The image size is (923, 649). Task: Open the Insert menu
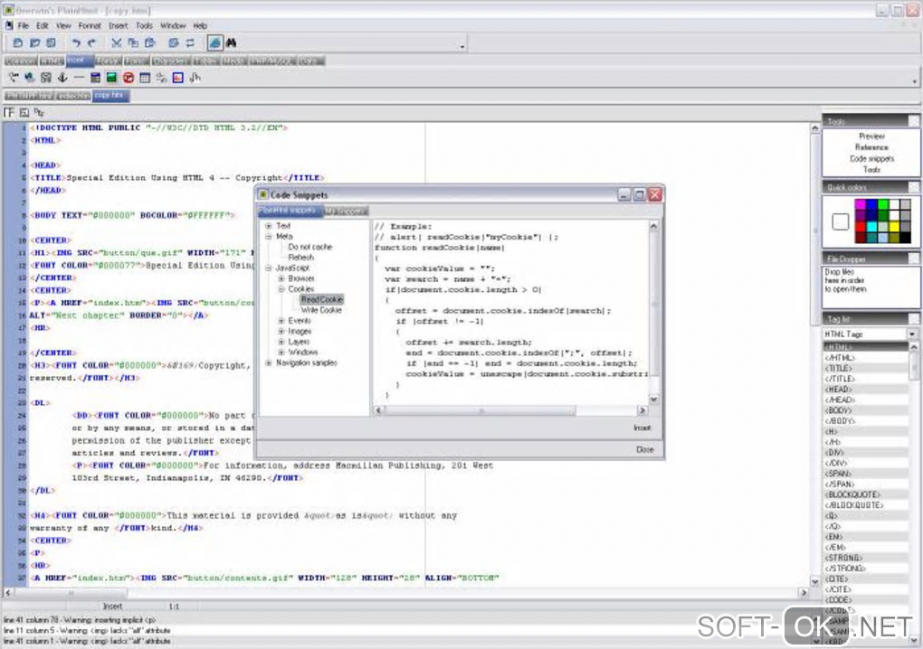(119, 26)
